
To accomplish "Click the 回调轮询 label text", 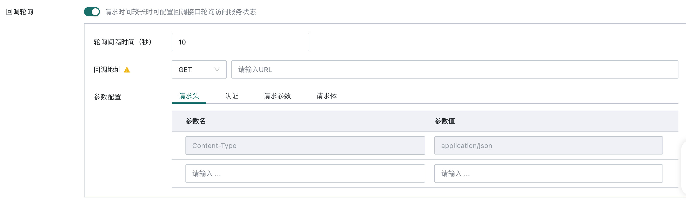I will tap(20, 12).
